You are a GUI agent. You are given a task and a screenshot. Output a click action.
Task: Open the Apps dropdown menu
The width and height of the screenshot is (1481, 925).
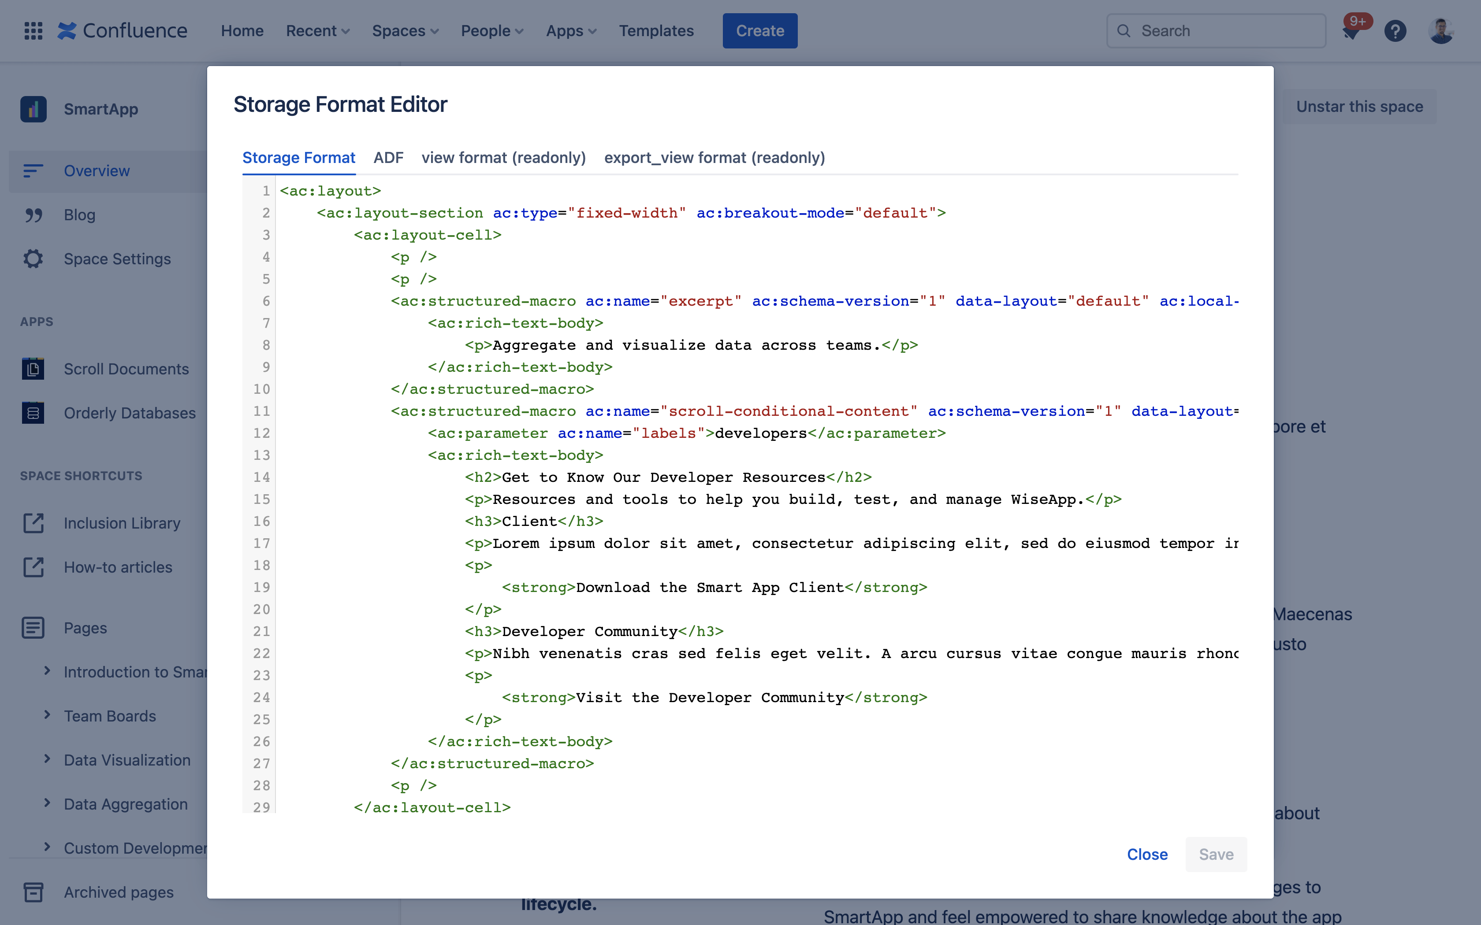(570, 30)
